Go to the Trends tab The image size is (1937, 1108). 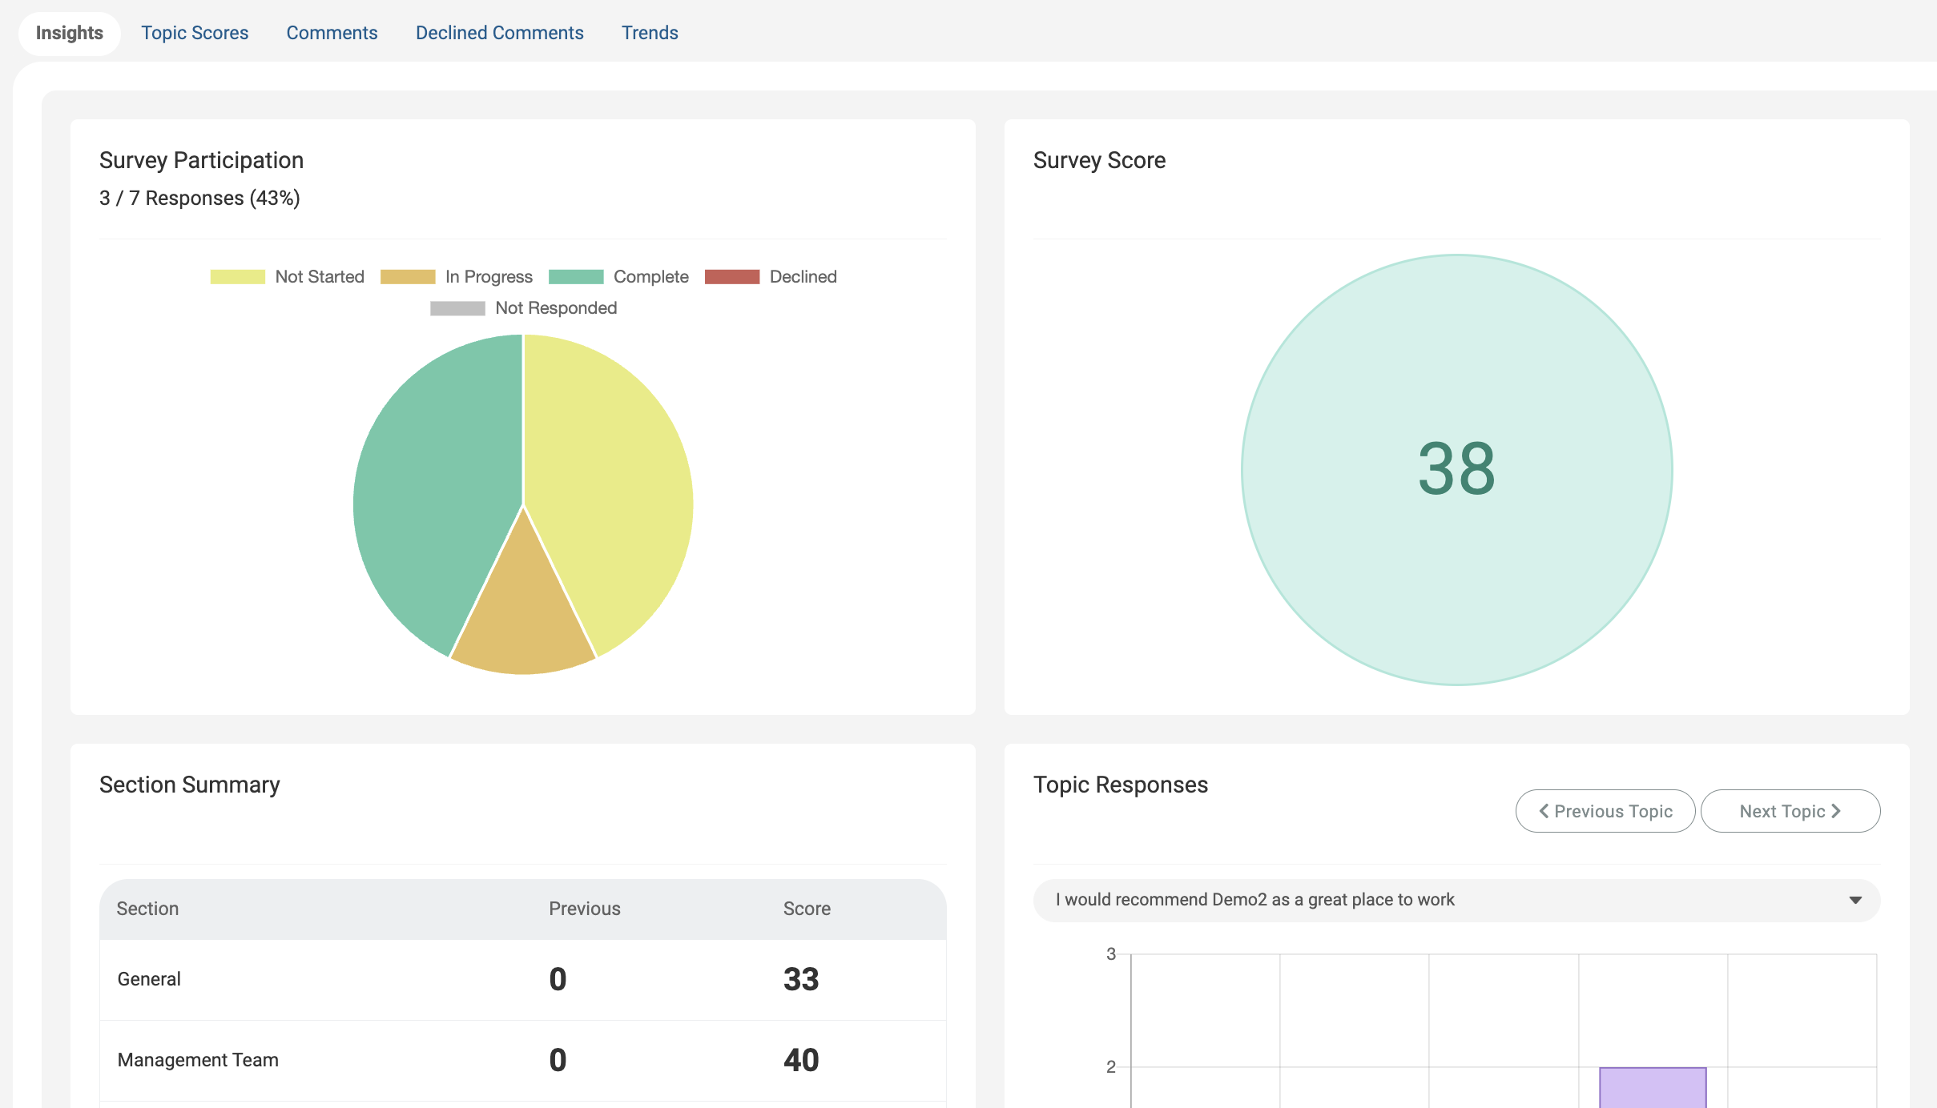click(x=650, y=33)
